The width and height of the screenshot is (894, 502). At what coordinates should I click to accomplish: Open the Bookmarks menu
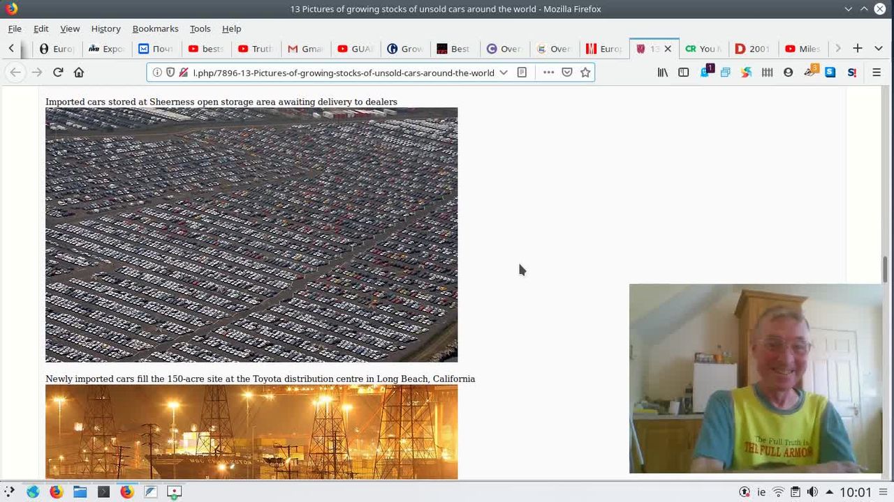(155, 29)
